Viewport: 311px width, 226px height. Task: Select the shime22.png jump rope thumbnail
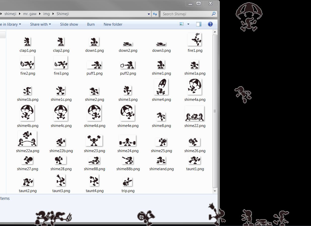point(195,114)
